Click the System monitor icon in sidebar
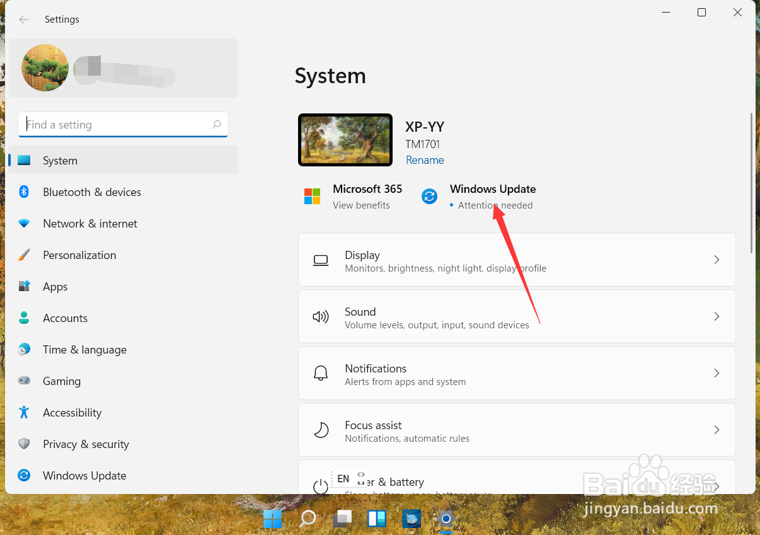 pyautogui.click(x=24, y=161)
